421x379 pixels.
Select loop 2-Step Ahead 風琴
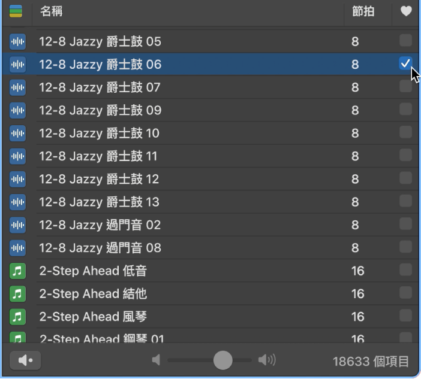coord(210,317)
